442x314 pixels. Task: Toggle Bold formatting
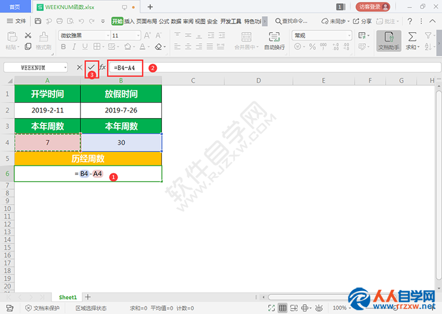point(63,46)
